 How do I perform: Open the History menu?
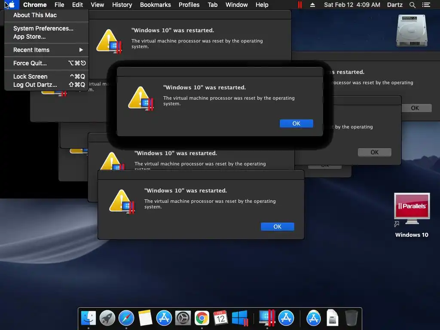(x=122, y=5)
